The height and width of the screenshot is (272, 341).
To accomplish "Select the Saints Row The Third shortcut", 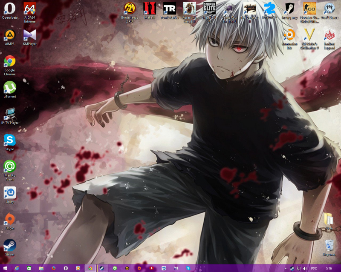I will pyautogui.click(x=230, y=13).
